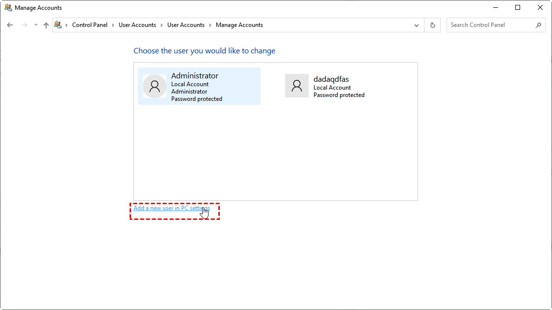Click Add a new user in PC settings
Viewport: 552px width, 310px height.
171,208
